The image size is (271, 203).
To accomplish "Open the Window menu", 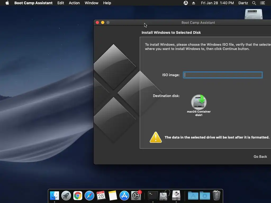I will 91,3.
